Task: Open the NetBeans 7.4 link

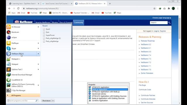Action: click(146, 55)
